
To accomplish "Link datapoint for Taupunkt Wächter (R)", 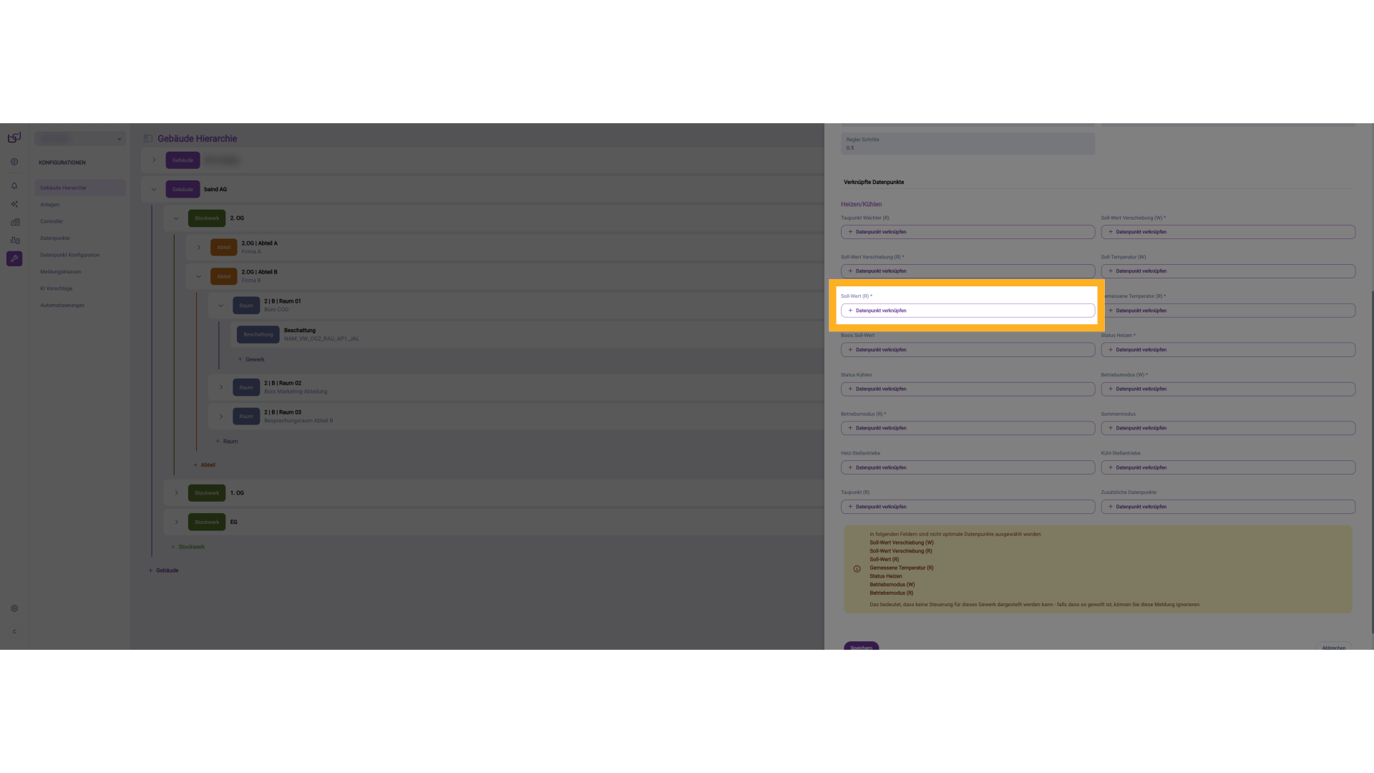I will [968, 232].
